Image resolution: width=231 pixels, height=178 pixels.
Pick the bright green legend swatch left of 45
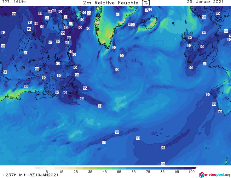click(x=101, y=168)
